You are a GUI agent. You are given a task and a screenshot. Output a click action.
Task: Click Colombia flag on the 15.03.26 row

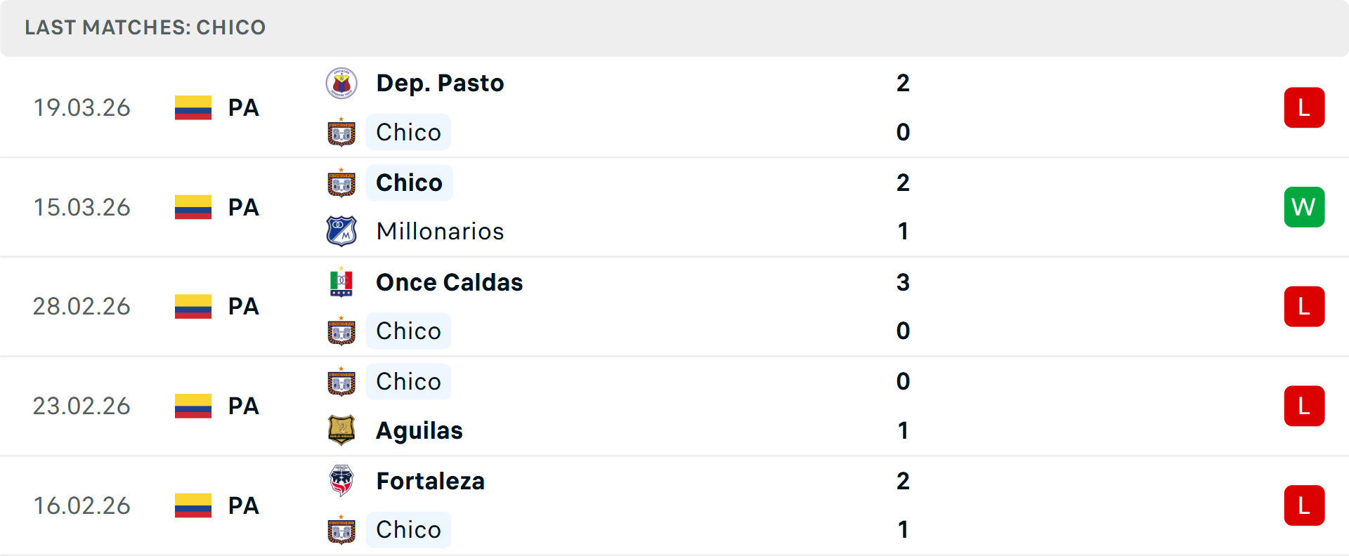(x=193, y=207)
